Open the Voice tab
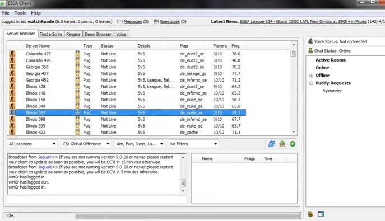 click(x=121, y=34)
